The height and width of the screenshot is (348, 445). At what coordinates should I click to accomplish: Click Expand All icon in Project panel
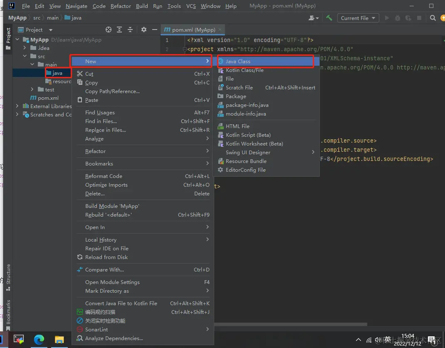pyautogui.click(x=119, y=30)
